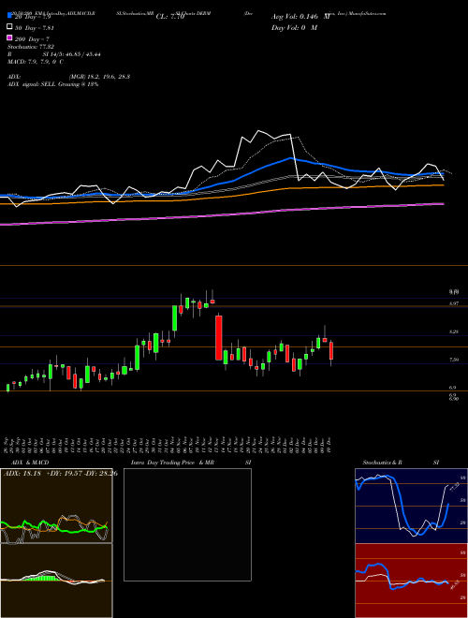Select the '50 Day = 7.81' legend text
This screenshot has width=468, height=618.
(x=35, y=28)
